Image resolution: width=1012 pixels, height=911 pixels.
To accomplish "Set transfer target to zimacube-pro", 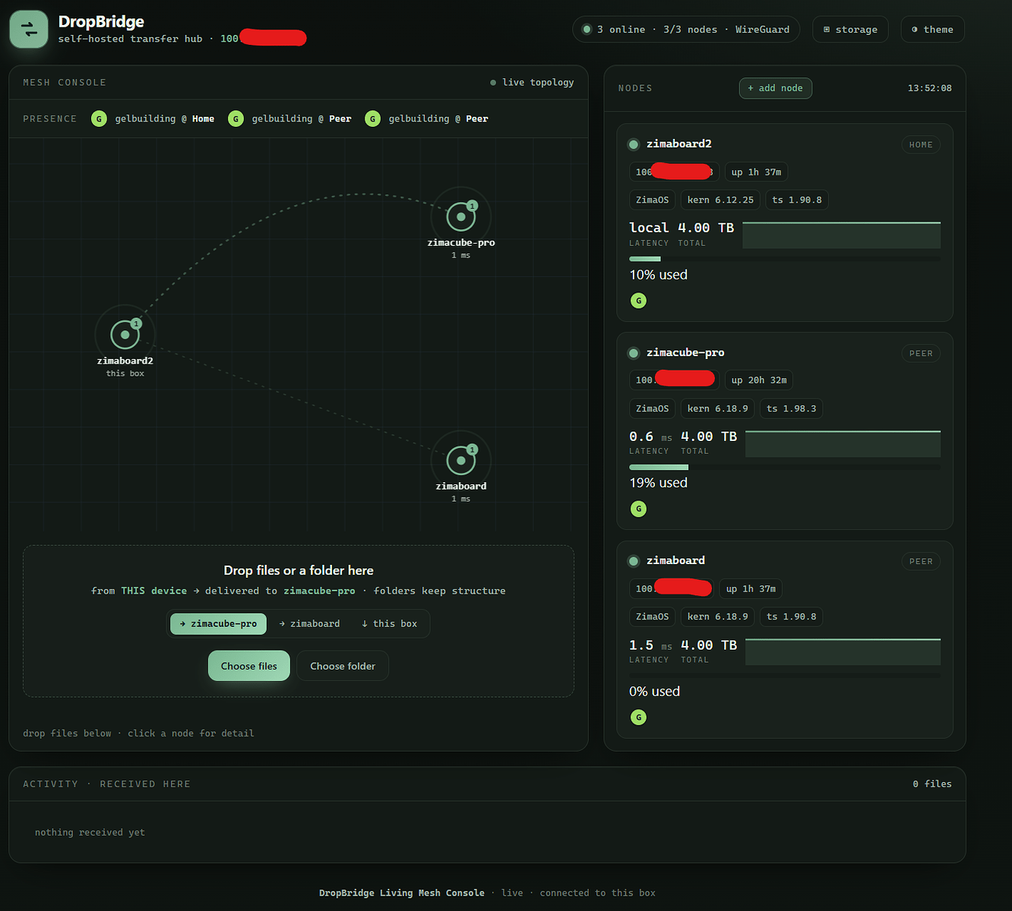I will tap(218, 624).
